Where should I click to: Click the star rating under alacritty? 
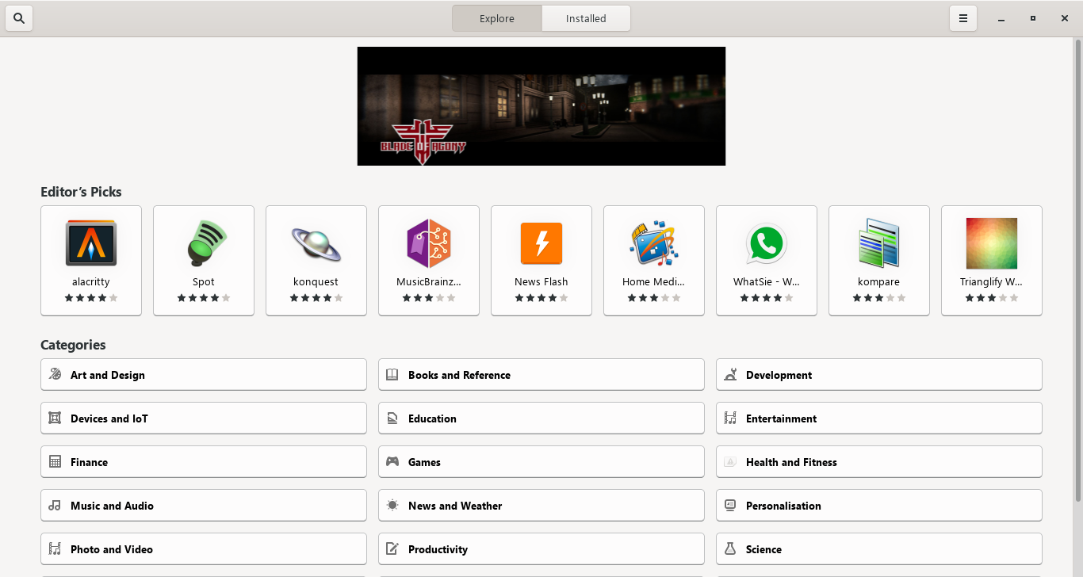[x=91, y=298]
